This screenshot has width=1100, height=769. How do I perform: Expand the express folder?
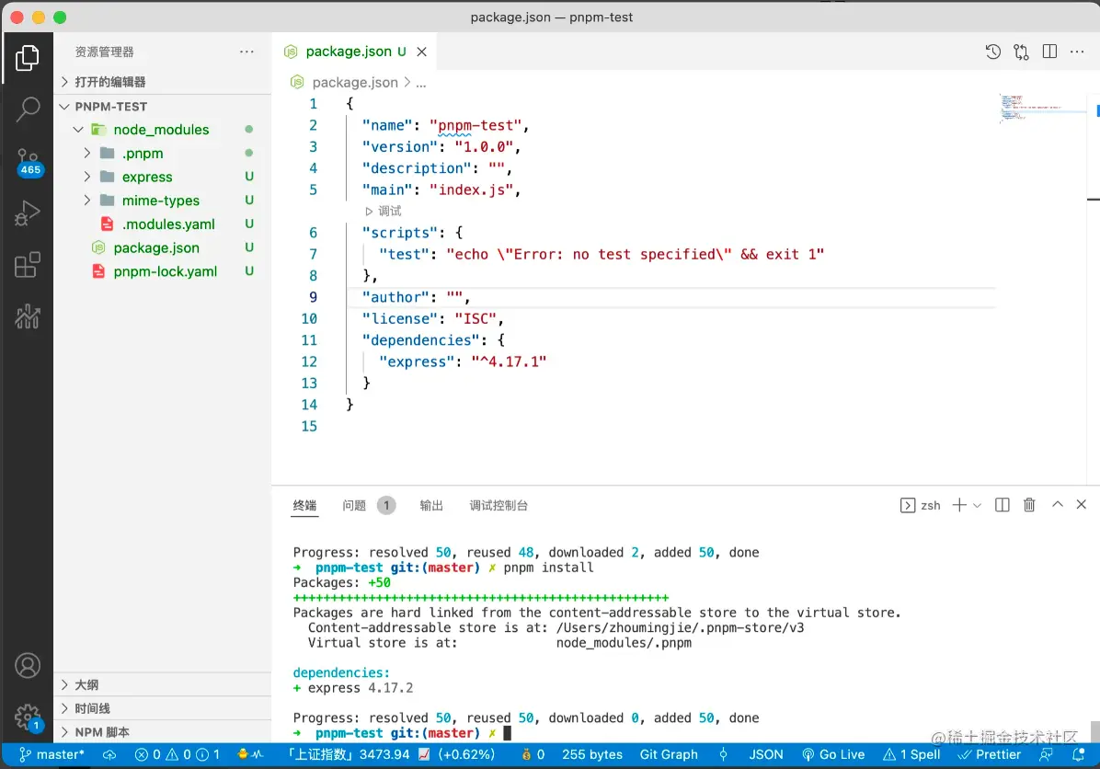point(163,177)
